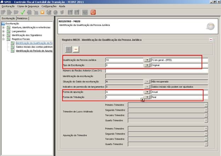
Task: Click the small red minus collapse panel icon
Action: (211, 39)
